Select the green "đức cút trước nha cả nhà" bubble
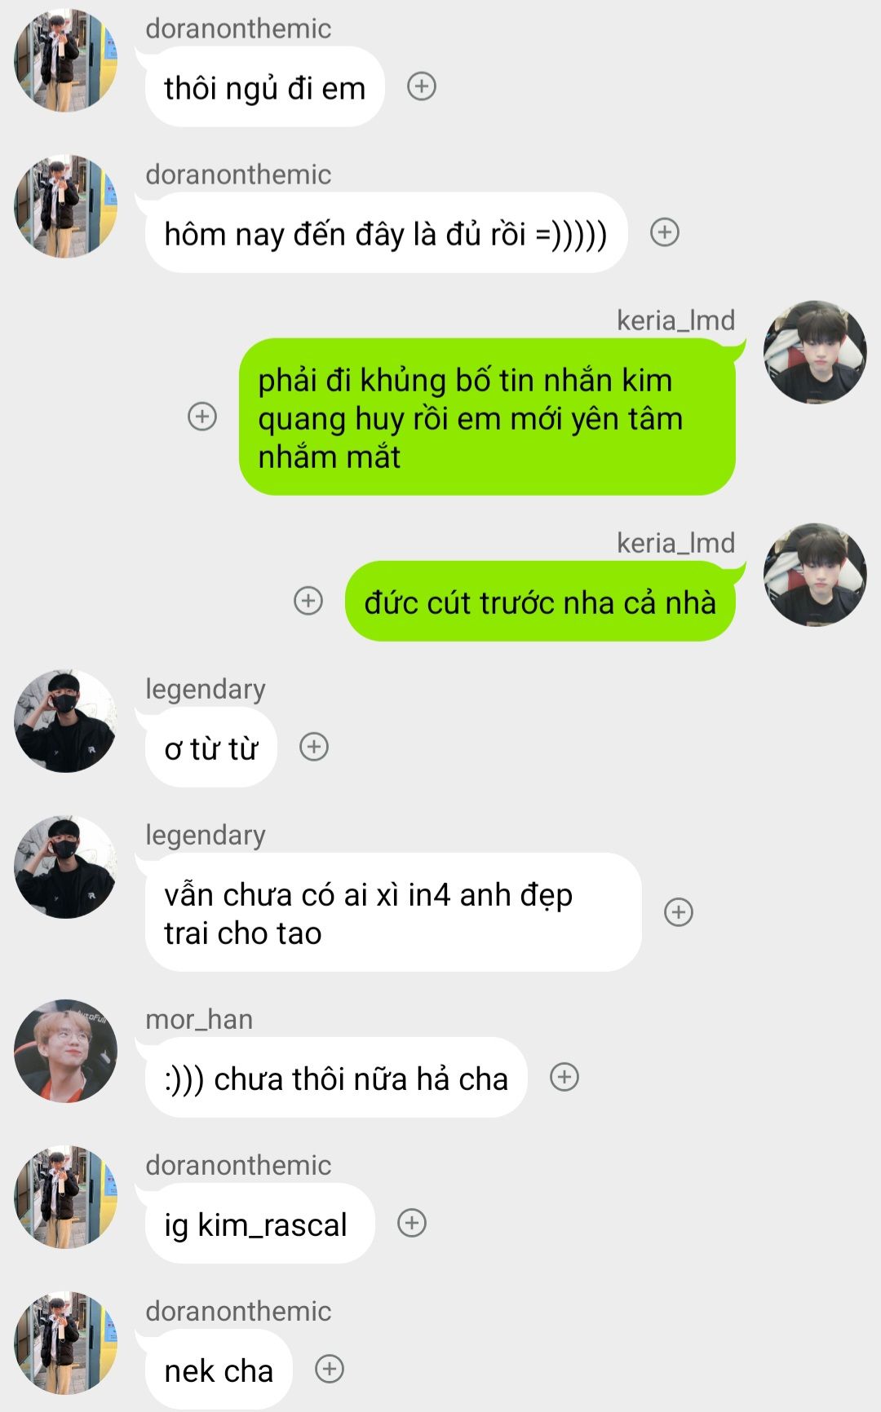 540,602
